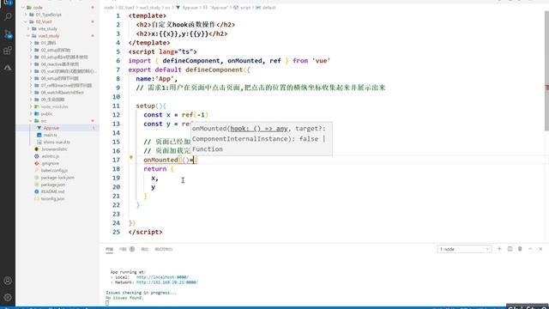Click the onMounted signature hint popup
The width and height of the screenshot is (549, 309).
click(261, 139)
